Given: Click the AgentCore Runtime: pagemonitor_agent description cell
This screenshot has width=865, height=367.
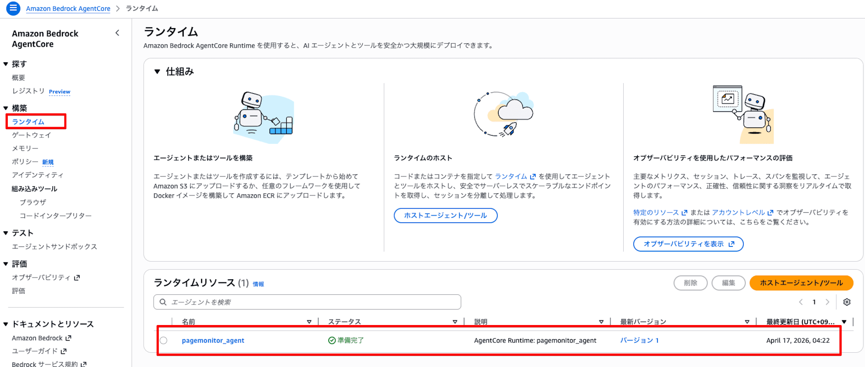Looking at the screenshot, I should pyautogui.click(x=535, y=341).
